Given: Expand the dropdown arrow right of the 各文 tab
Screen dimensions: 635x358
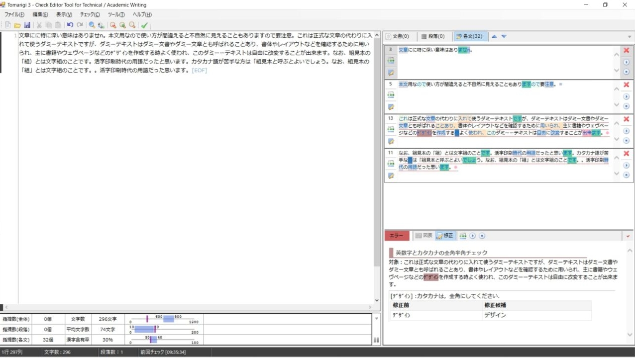Looking at the screenshot, I should [x=629, y=36].
